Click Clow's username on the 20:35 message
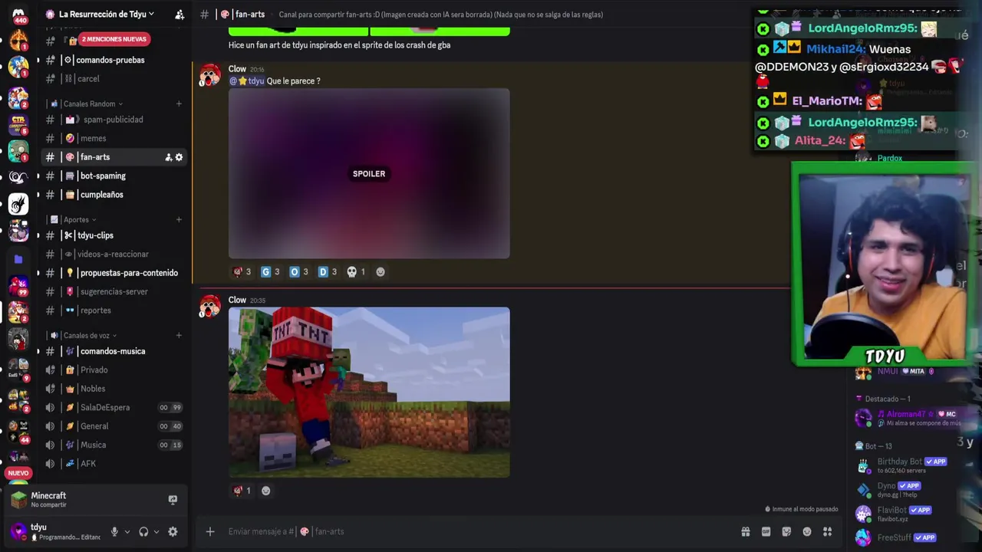The width and height of the screenshot is (982, 552). point(237,300)
